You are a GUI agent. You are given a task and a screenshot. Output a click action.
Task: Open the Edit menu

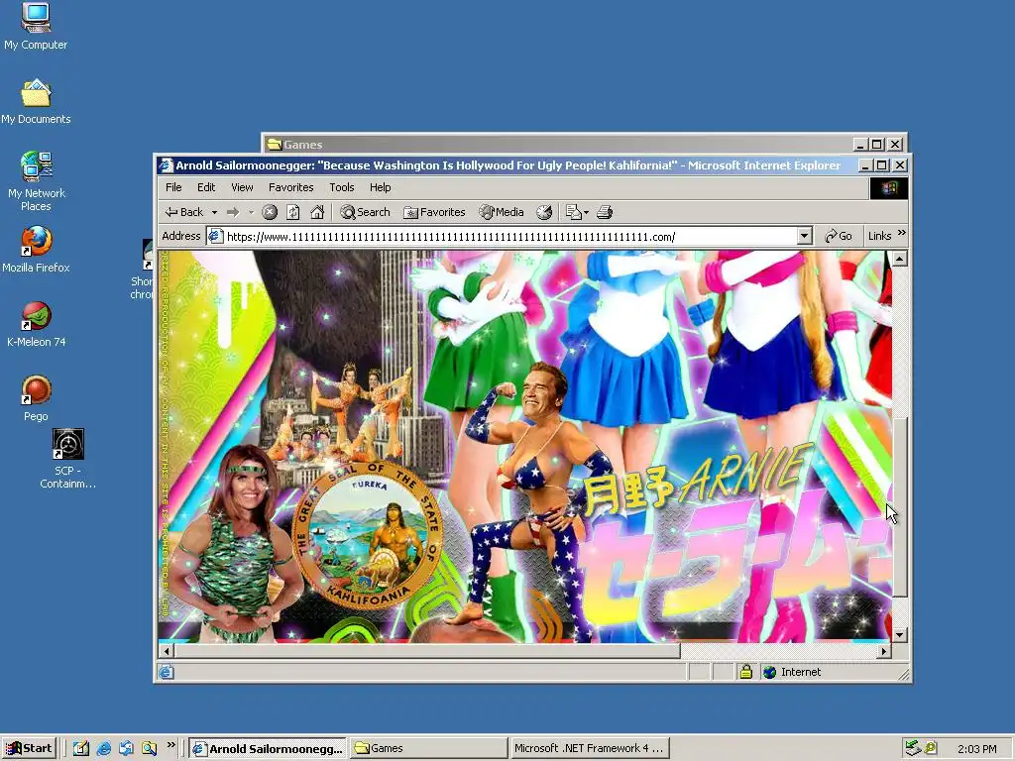pos(206,187)
